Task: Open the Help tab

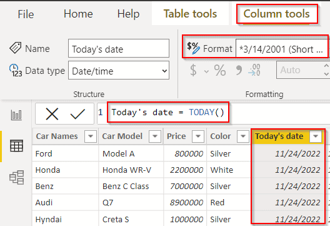Action: 128,14
